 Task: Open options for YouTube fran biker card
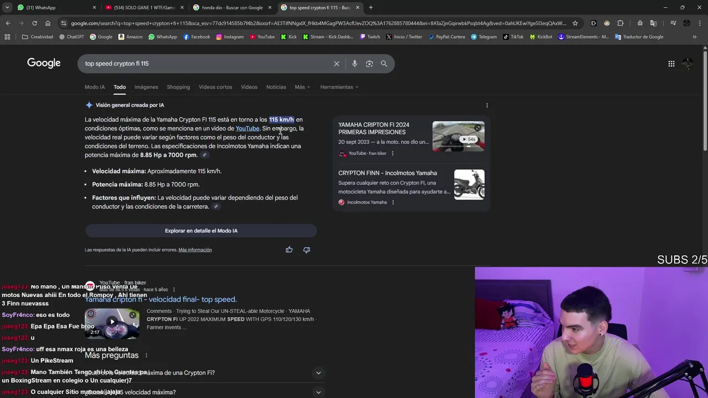[x=393, y=153]
